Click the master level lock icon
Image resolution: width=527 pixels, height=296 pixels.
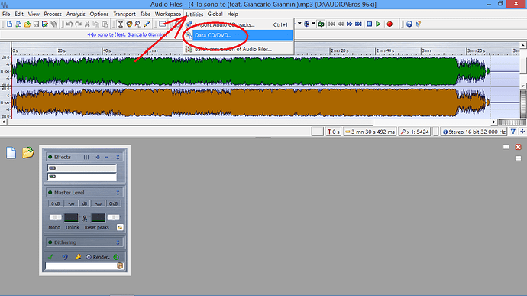coord(120,228)
